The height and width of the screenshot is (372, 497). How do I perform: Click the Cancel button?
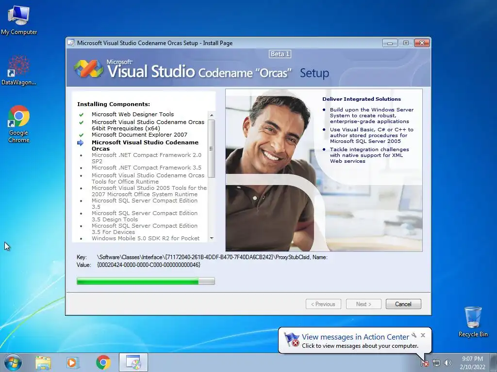[x=403, y=304]
